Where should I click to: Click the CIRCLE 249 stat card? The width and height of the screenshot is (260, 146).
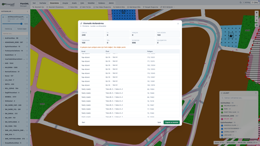(92, 34)
